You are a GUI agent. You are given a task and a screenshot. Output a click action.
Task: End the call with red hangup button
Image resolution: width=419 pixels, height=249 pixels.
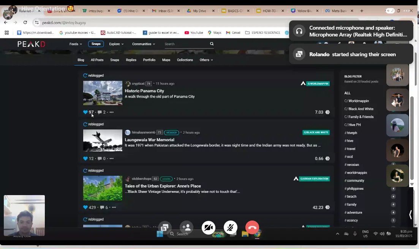[x=252, y=228]
